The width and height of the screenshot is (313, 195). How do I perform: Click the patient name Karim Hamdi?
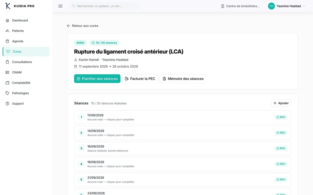coord(89,60)
